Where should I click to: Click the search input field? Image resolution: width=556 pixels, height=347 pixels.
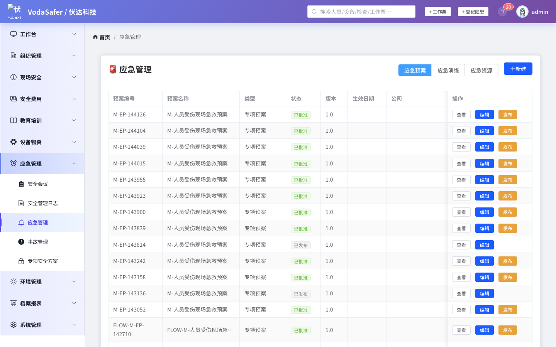(x=361, y=12)
